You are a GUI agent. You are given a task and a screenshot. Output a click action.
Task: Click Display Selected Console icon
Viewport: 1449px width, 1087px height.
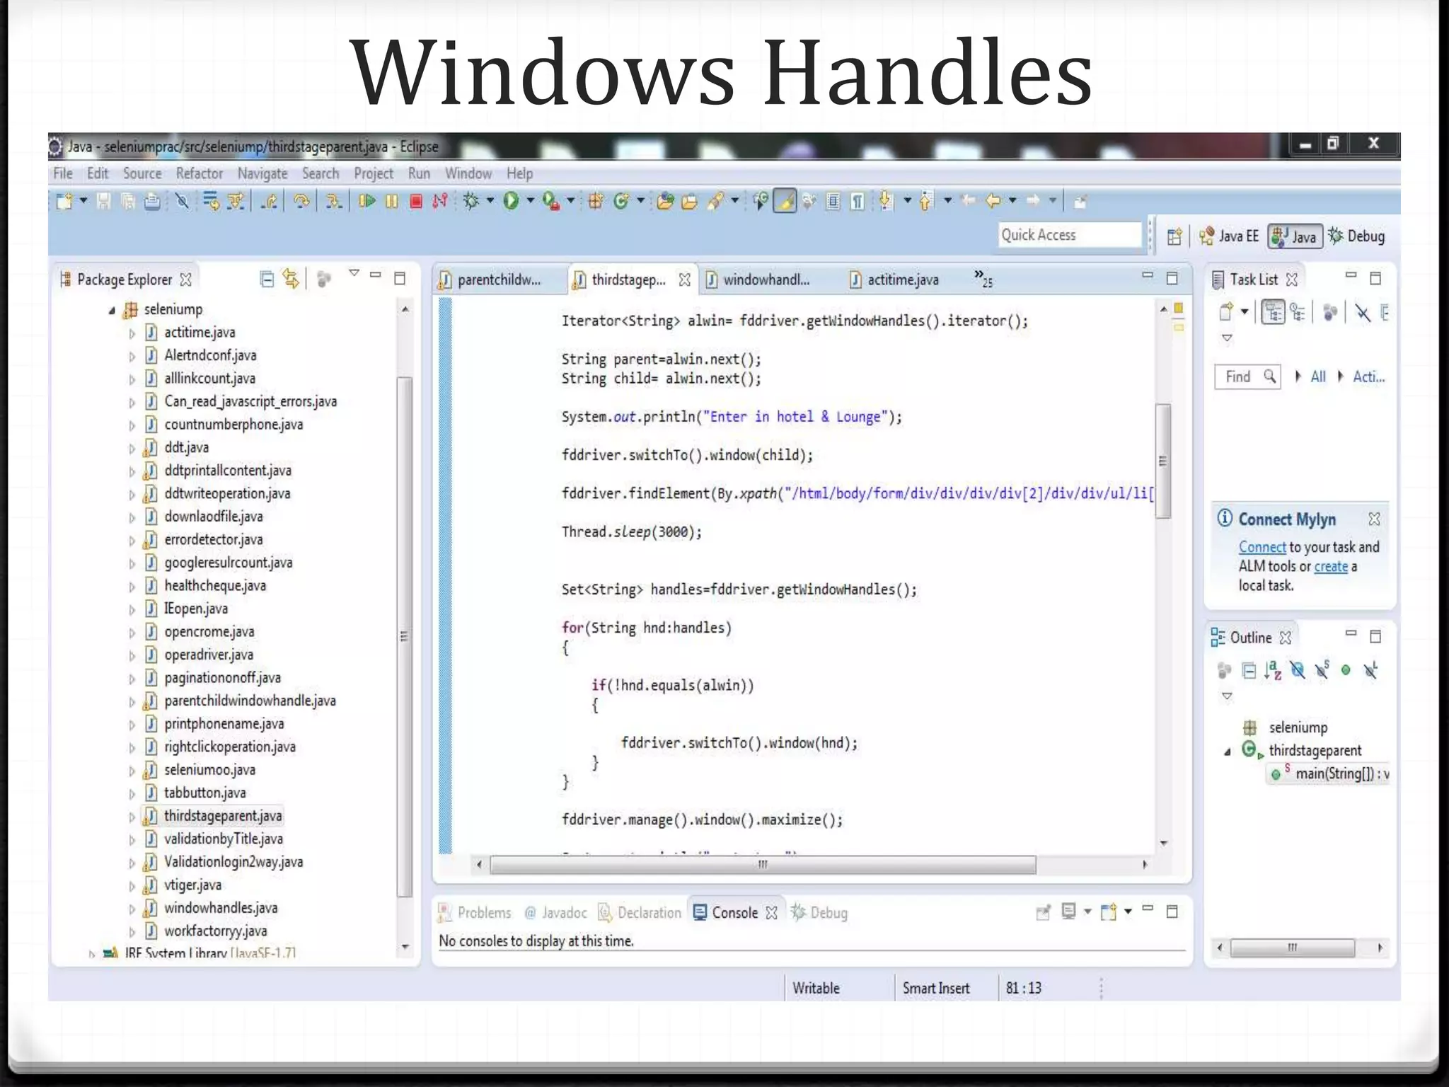point(1069,911)
